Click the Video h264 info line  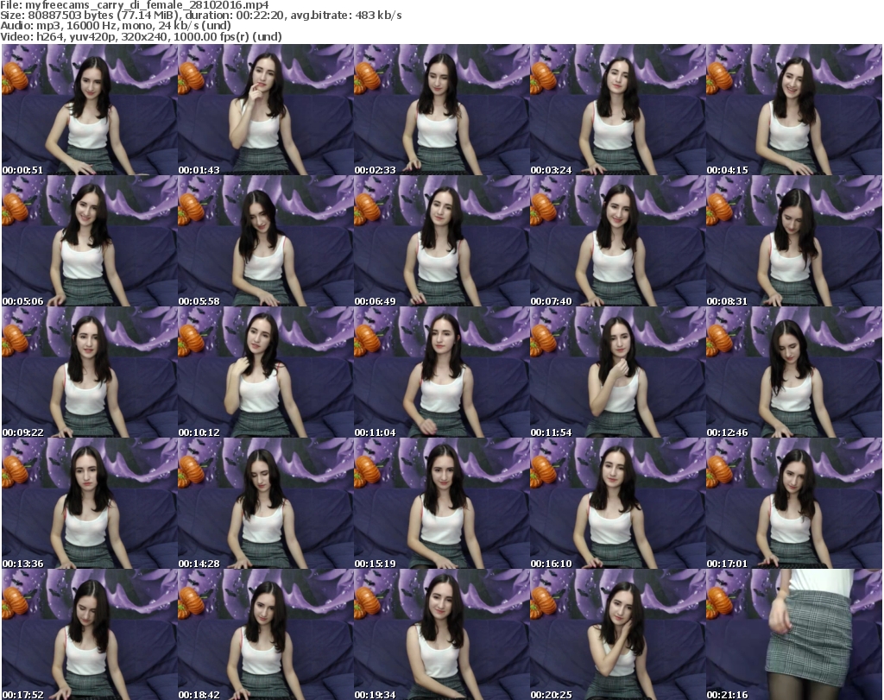[x=141, y=36]
